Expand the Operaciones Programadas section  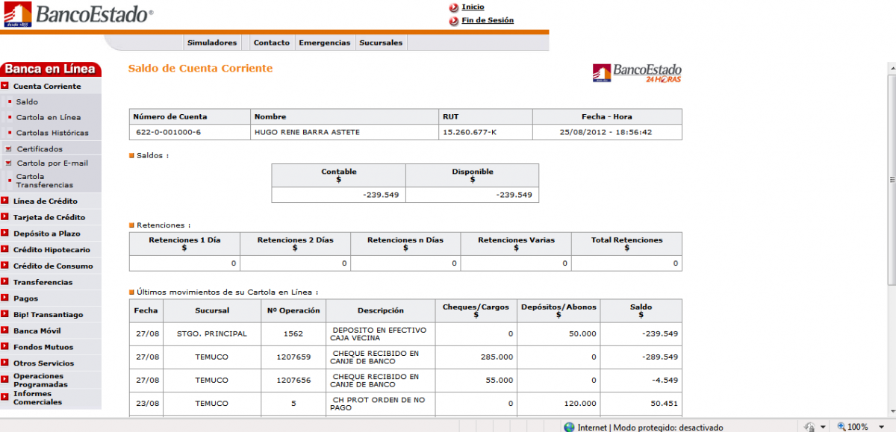pos(5,381)
